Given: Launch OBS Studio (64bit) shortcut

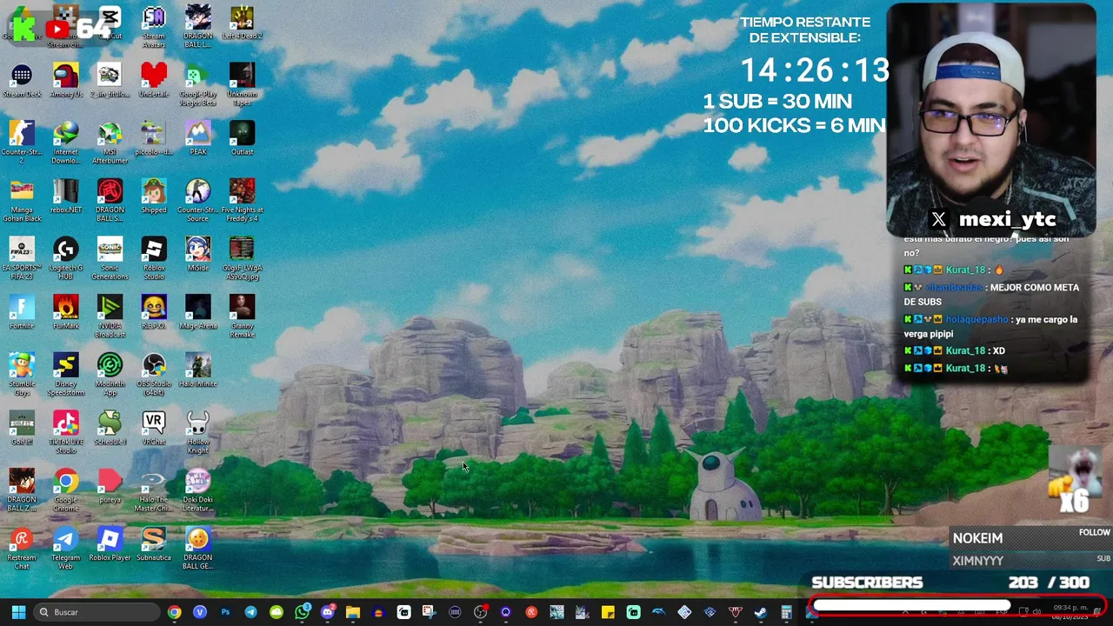Looking at the screenshot, I should pyautogui.click(x=154, y=375).
